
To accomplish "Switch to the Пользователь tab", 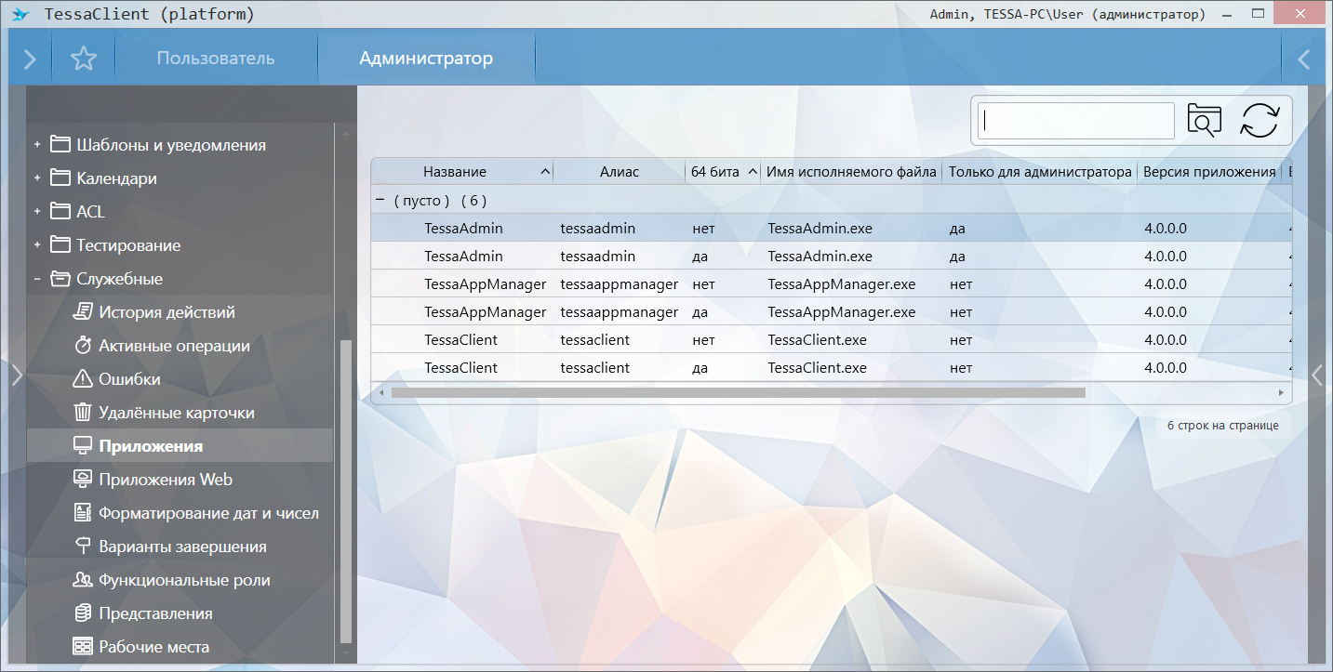I will click(216, 59).
